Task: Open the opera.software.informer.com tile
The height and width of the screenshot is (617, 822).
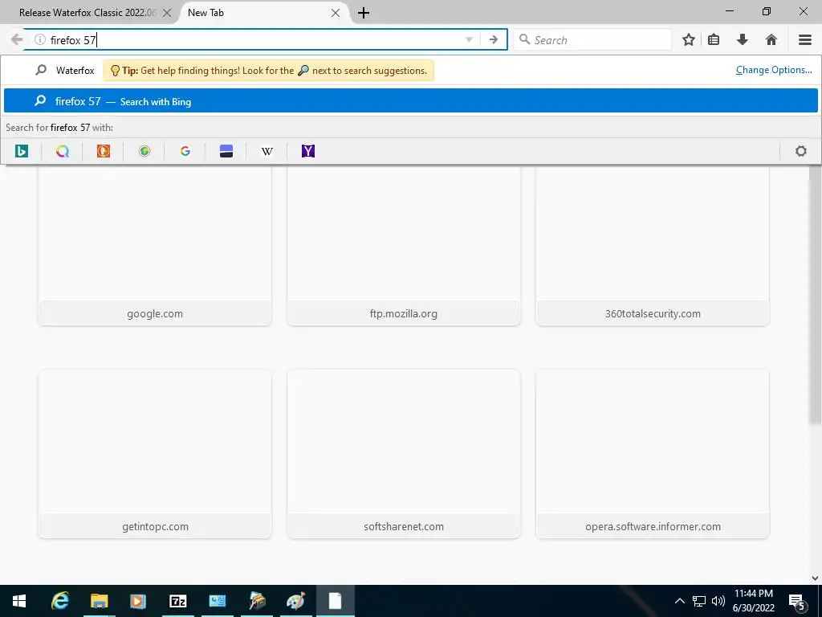Action: (652, 454)
